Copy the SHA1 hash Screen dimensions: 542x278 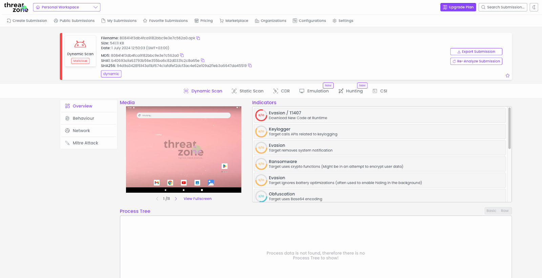(203, 61)
